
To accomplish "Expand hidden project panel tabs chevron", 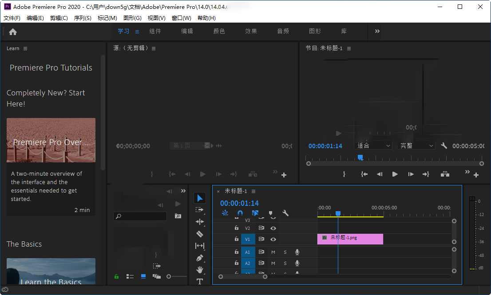I will (x=183, y=191).
